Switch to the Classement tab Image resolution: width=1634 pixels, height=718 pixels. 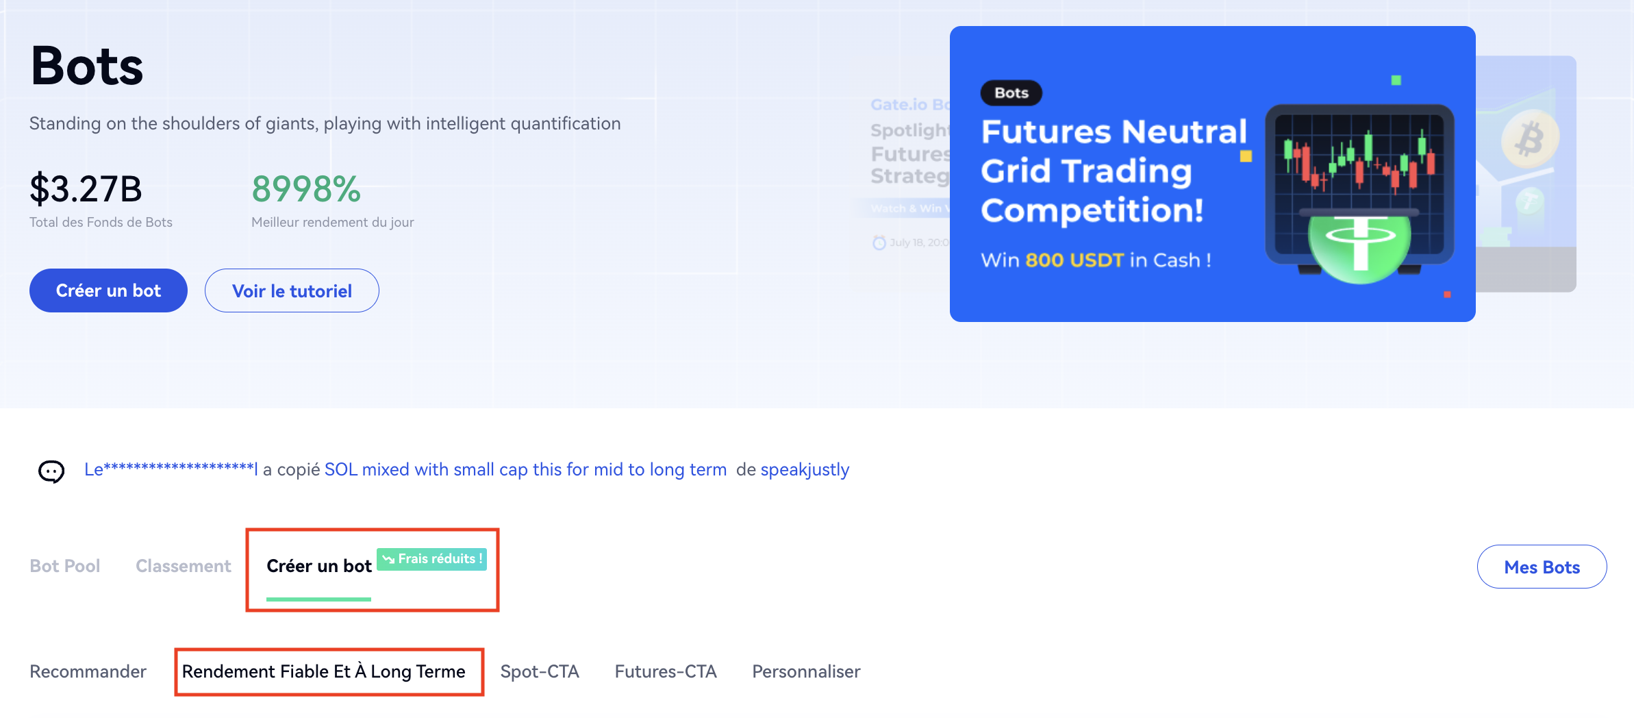[183, 566]
